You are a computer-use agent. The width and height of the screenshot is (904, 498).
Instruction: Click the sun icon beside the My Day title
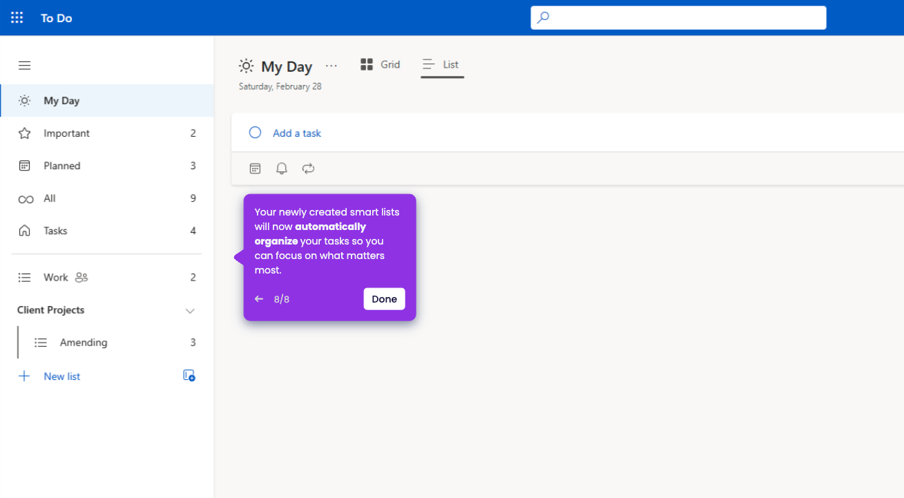[246, 66]
